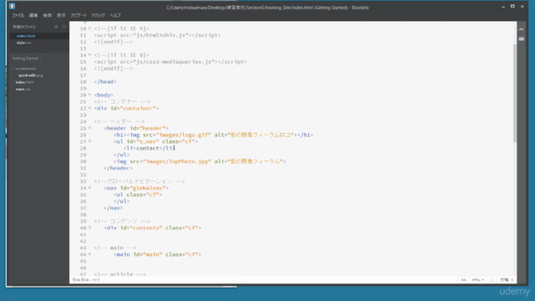The width and height of the screenshot is (535, 301).
Task: Fold main tag at line 44
Action: (89, 254)
